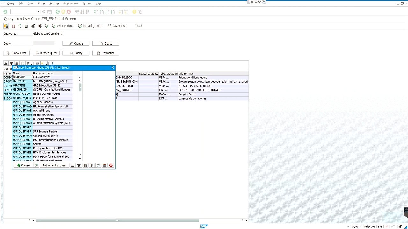The image size is (408, 229).
Task: Select the /SAPQUERY/BP user group
Action: click(43, 131)
